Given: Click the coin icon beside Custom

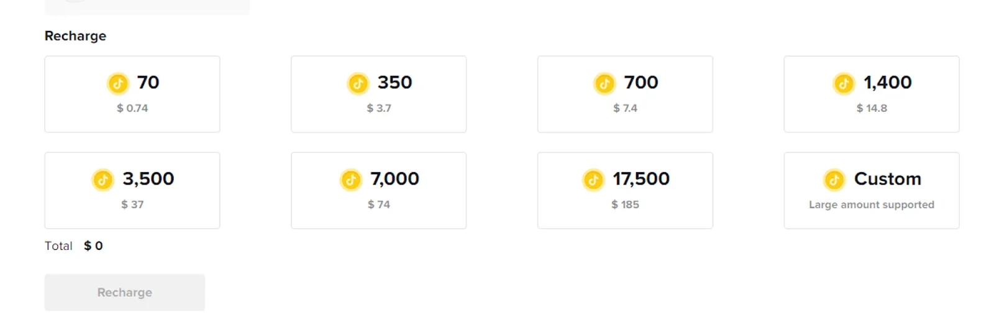Looking at the screenshot, I should pyautogui.click(x=834, y=180).
